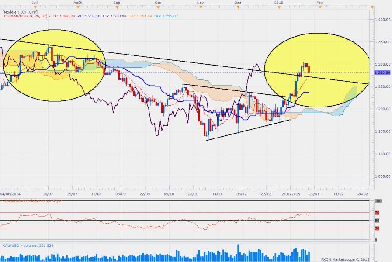The image size is (392, 262).
Task: Click the SA: 1 251,69 value
Action: 140,16
